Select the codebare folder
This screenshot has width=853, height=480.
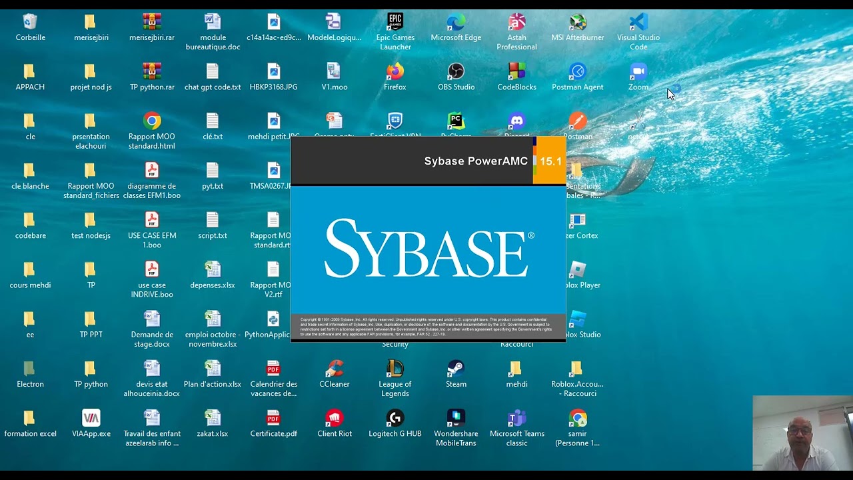click(x=30, y=225)
